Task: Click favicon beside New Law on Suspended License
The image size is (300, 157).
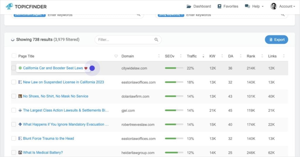Action: pyautogui.click(x=20, y=82)
